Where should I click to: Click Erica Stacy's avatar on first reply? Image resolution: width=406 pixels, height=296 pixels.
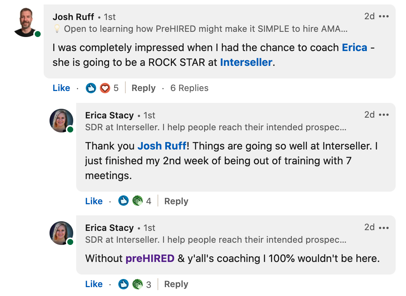click(x=61, y=121)
